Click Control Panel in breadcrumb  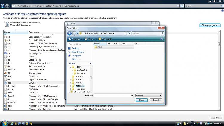(x=24, y=6)
